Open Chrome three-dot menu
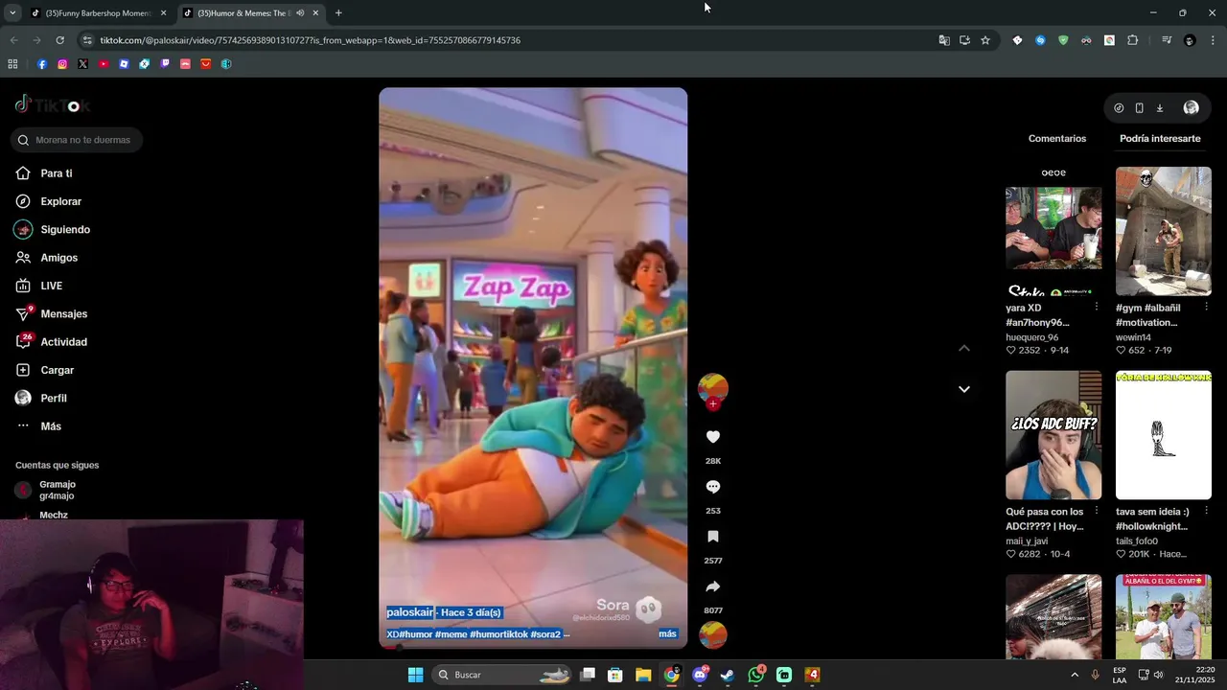The height and width of the screenshot is (690, 1227). tap(1214, 40)
